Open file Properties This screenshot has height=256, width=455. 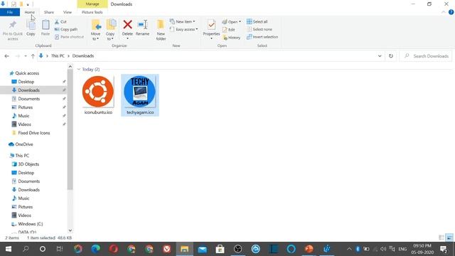[211, 30]
